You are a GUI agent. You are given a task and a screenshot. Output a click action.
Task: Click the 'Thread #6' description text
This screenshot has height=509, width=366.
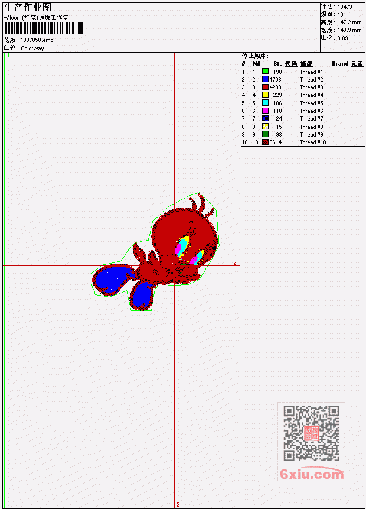coord(311,111)
